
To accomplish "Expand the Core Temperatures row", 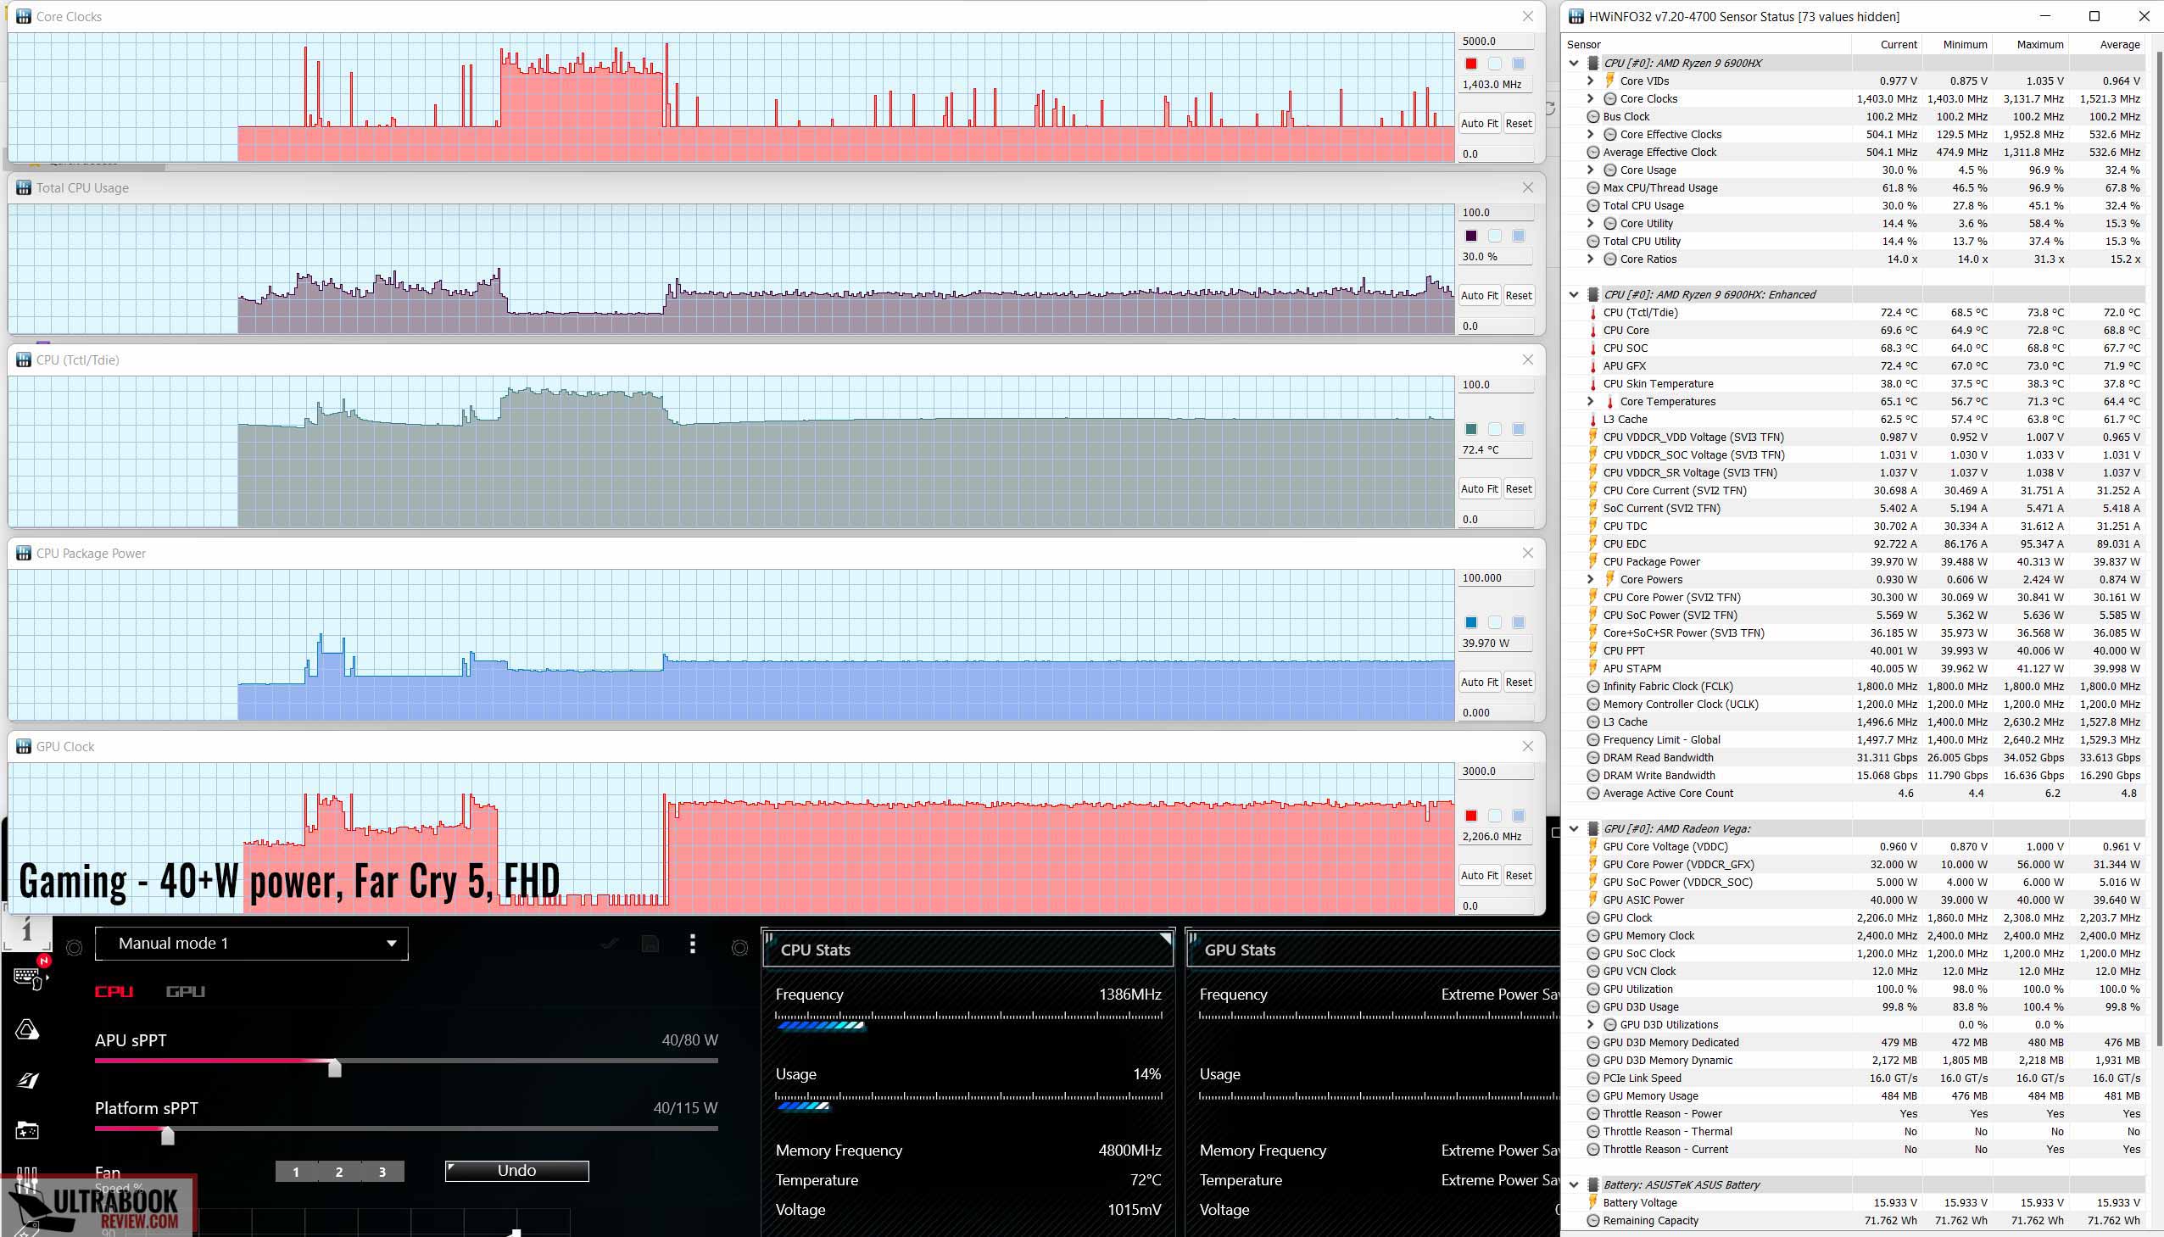I will [x=1591, y=401].
